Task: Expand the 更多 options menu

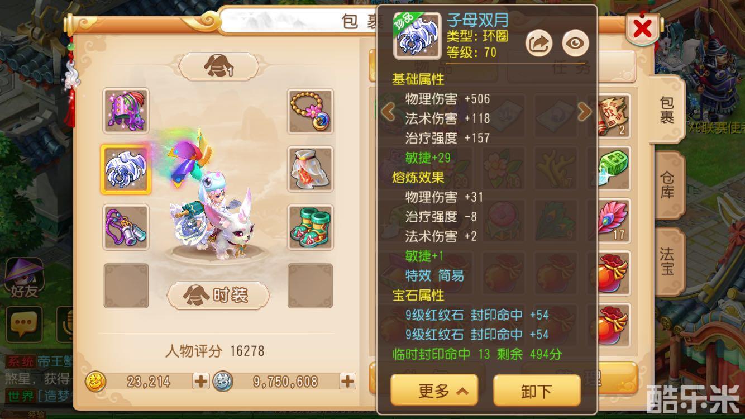Action: (x=434, y=390)
